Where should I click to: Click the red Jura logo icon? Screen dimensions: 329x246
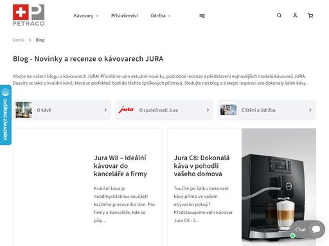pyautogui.click(x=126, y=110)
